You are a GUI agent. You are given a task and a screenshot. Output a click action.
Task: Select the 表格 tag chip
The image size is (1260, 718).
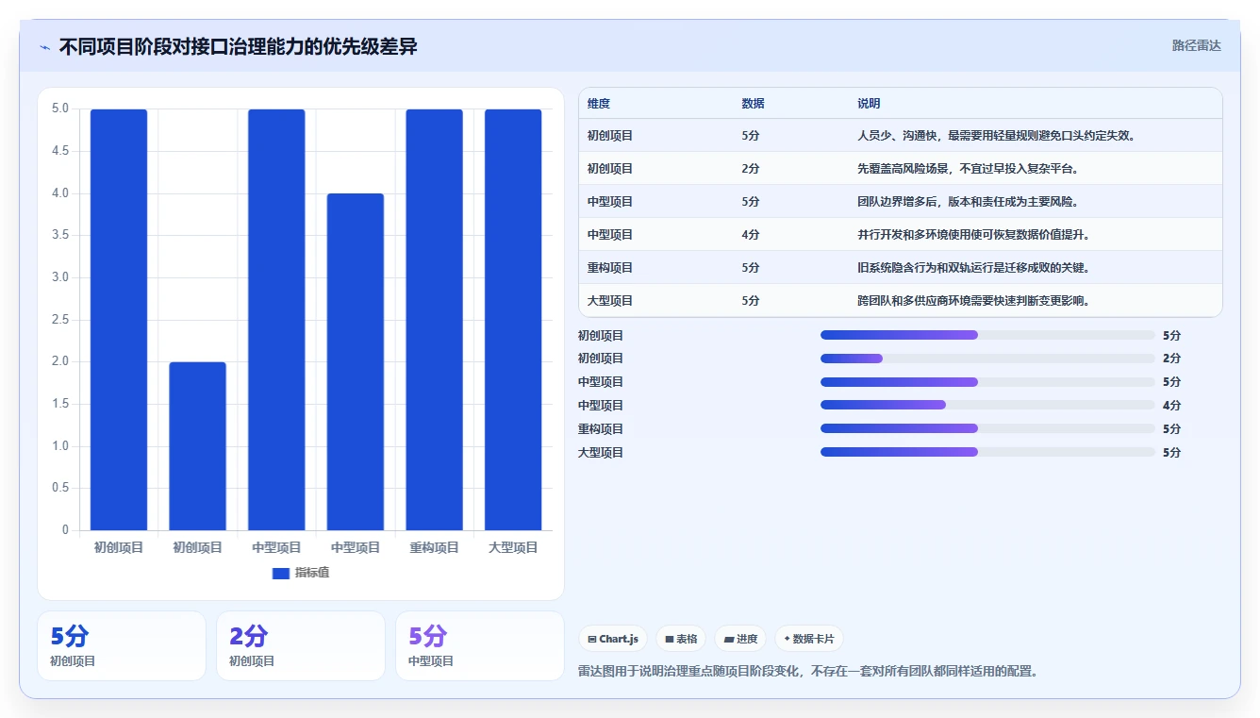(681, 639)
